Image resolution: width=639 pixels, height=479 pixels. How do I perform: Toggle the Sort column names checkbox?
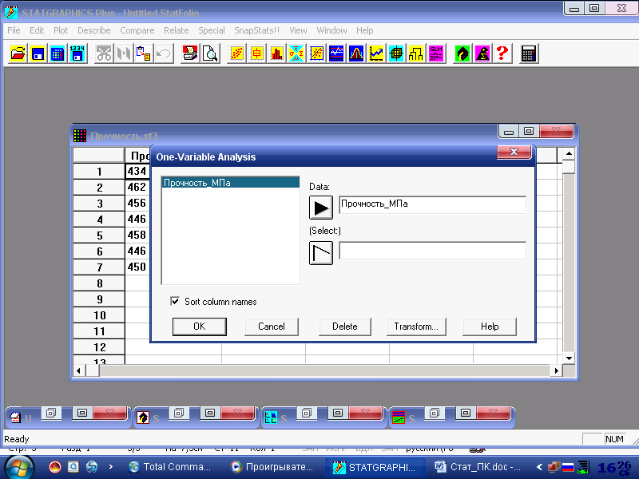coord(175,302)
